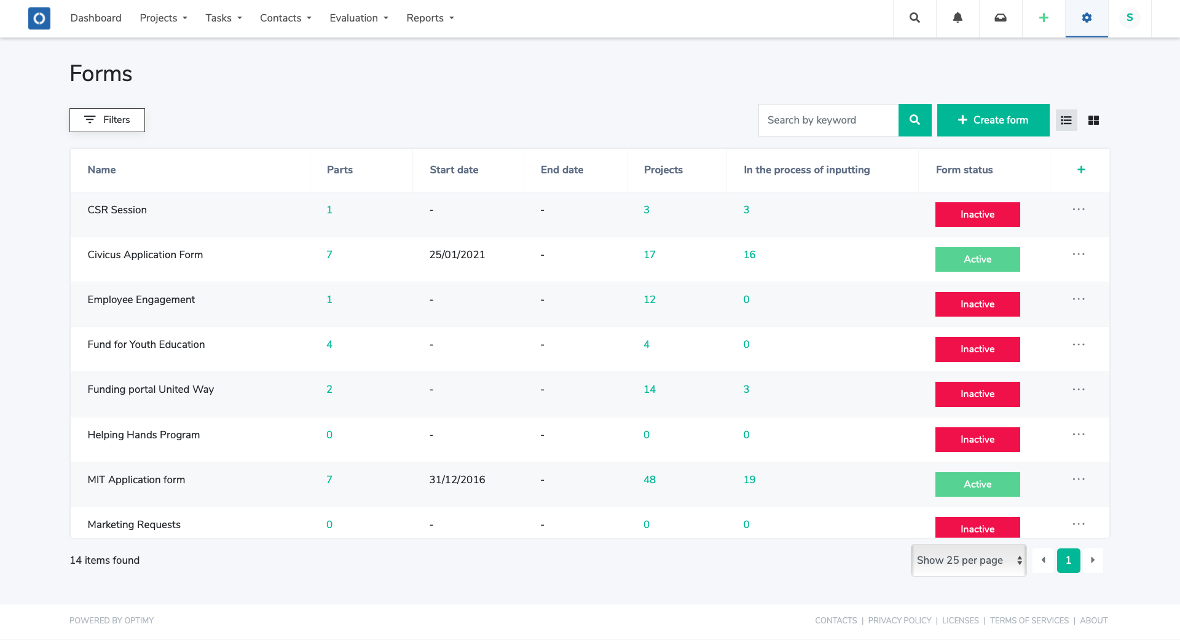Toggle CSR Session status to active
The width and height of the screenshot is (1180, 640).
[977, 214]
